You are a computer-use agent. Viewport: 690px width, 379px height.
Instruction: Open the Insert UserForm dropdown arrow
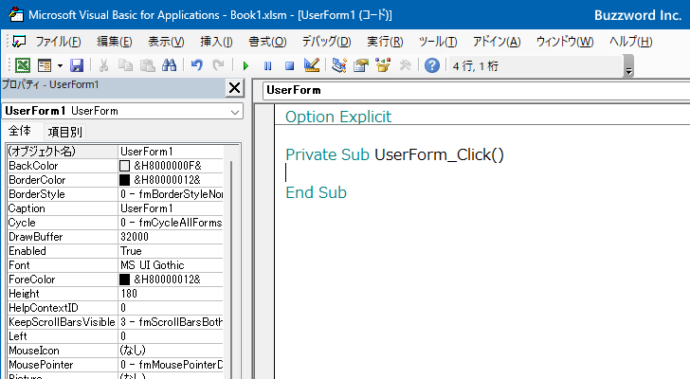coord(60,66)
